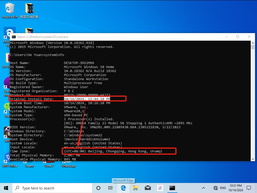Show hidden system tray icons

204,188
